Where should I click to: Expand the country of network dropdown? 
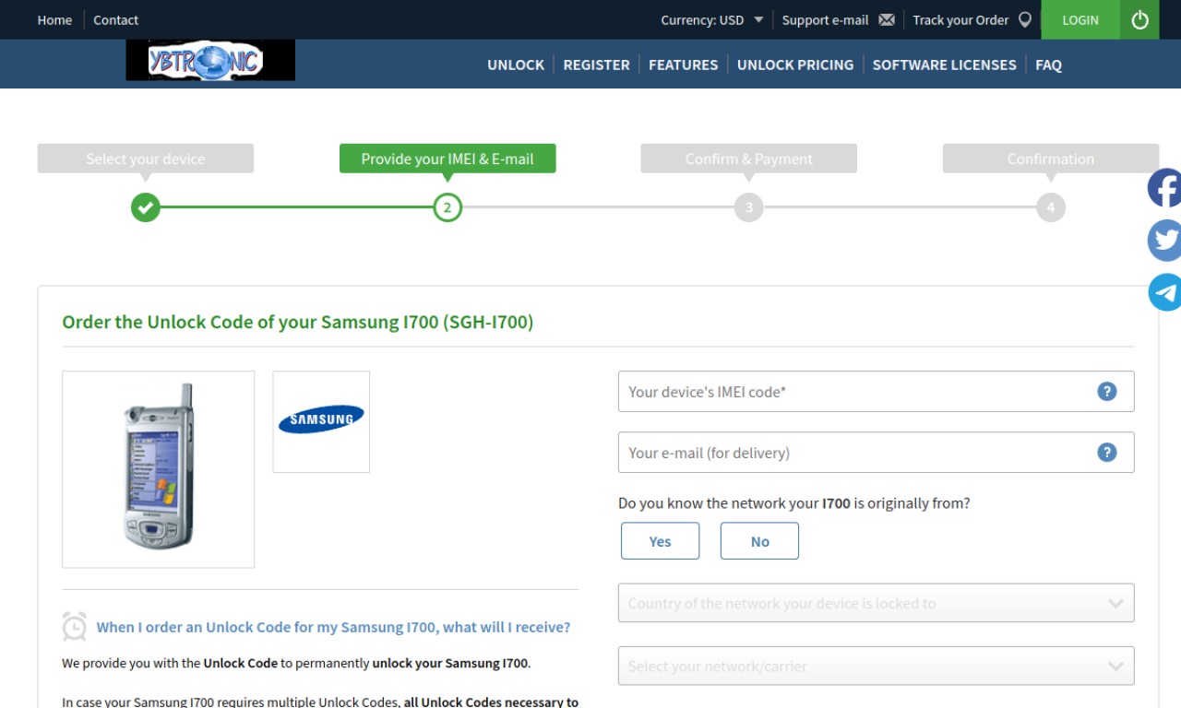[x=876, y=603]
